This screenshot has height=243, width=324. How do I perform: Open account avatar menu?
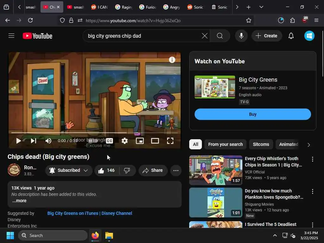[x=309, y=36]
